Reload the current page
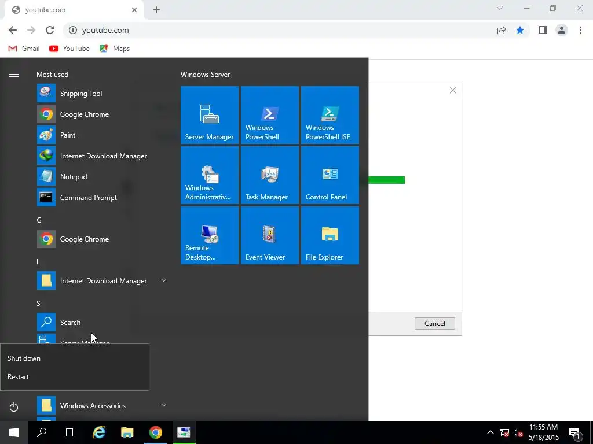 coord(50,30)
